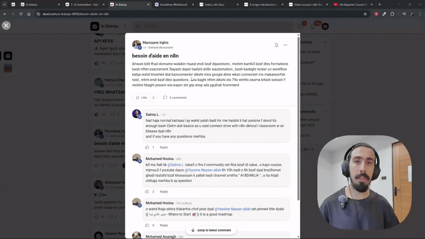Open Chrome three-dots menu
Screen dimensions: 425x239
point(420,14)
